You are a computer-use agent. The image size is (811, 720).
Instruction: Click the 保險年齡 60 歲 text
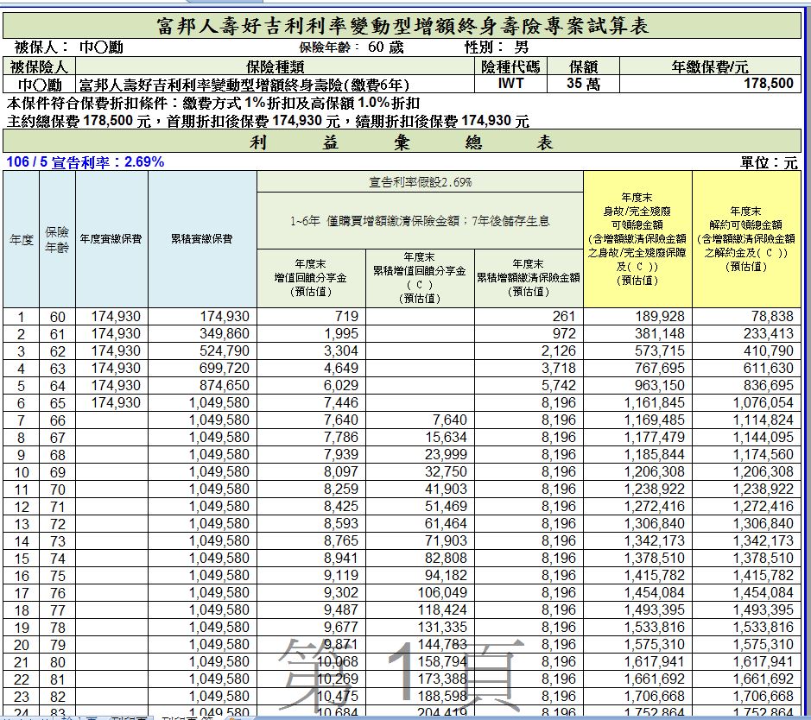pos(352,47)
